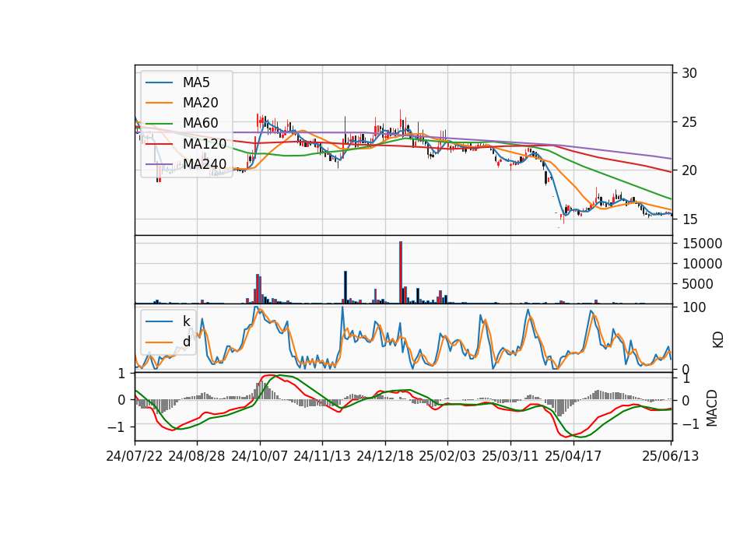Click the MA120 legend label
This screenshot has width=747, height=537.
[x=205, y=143]
